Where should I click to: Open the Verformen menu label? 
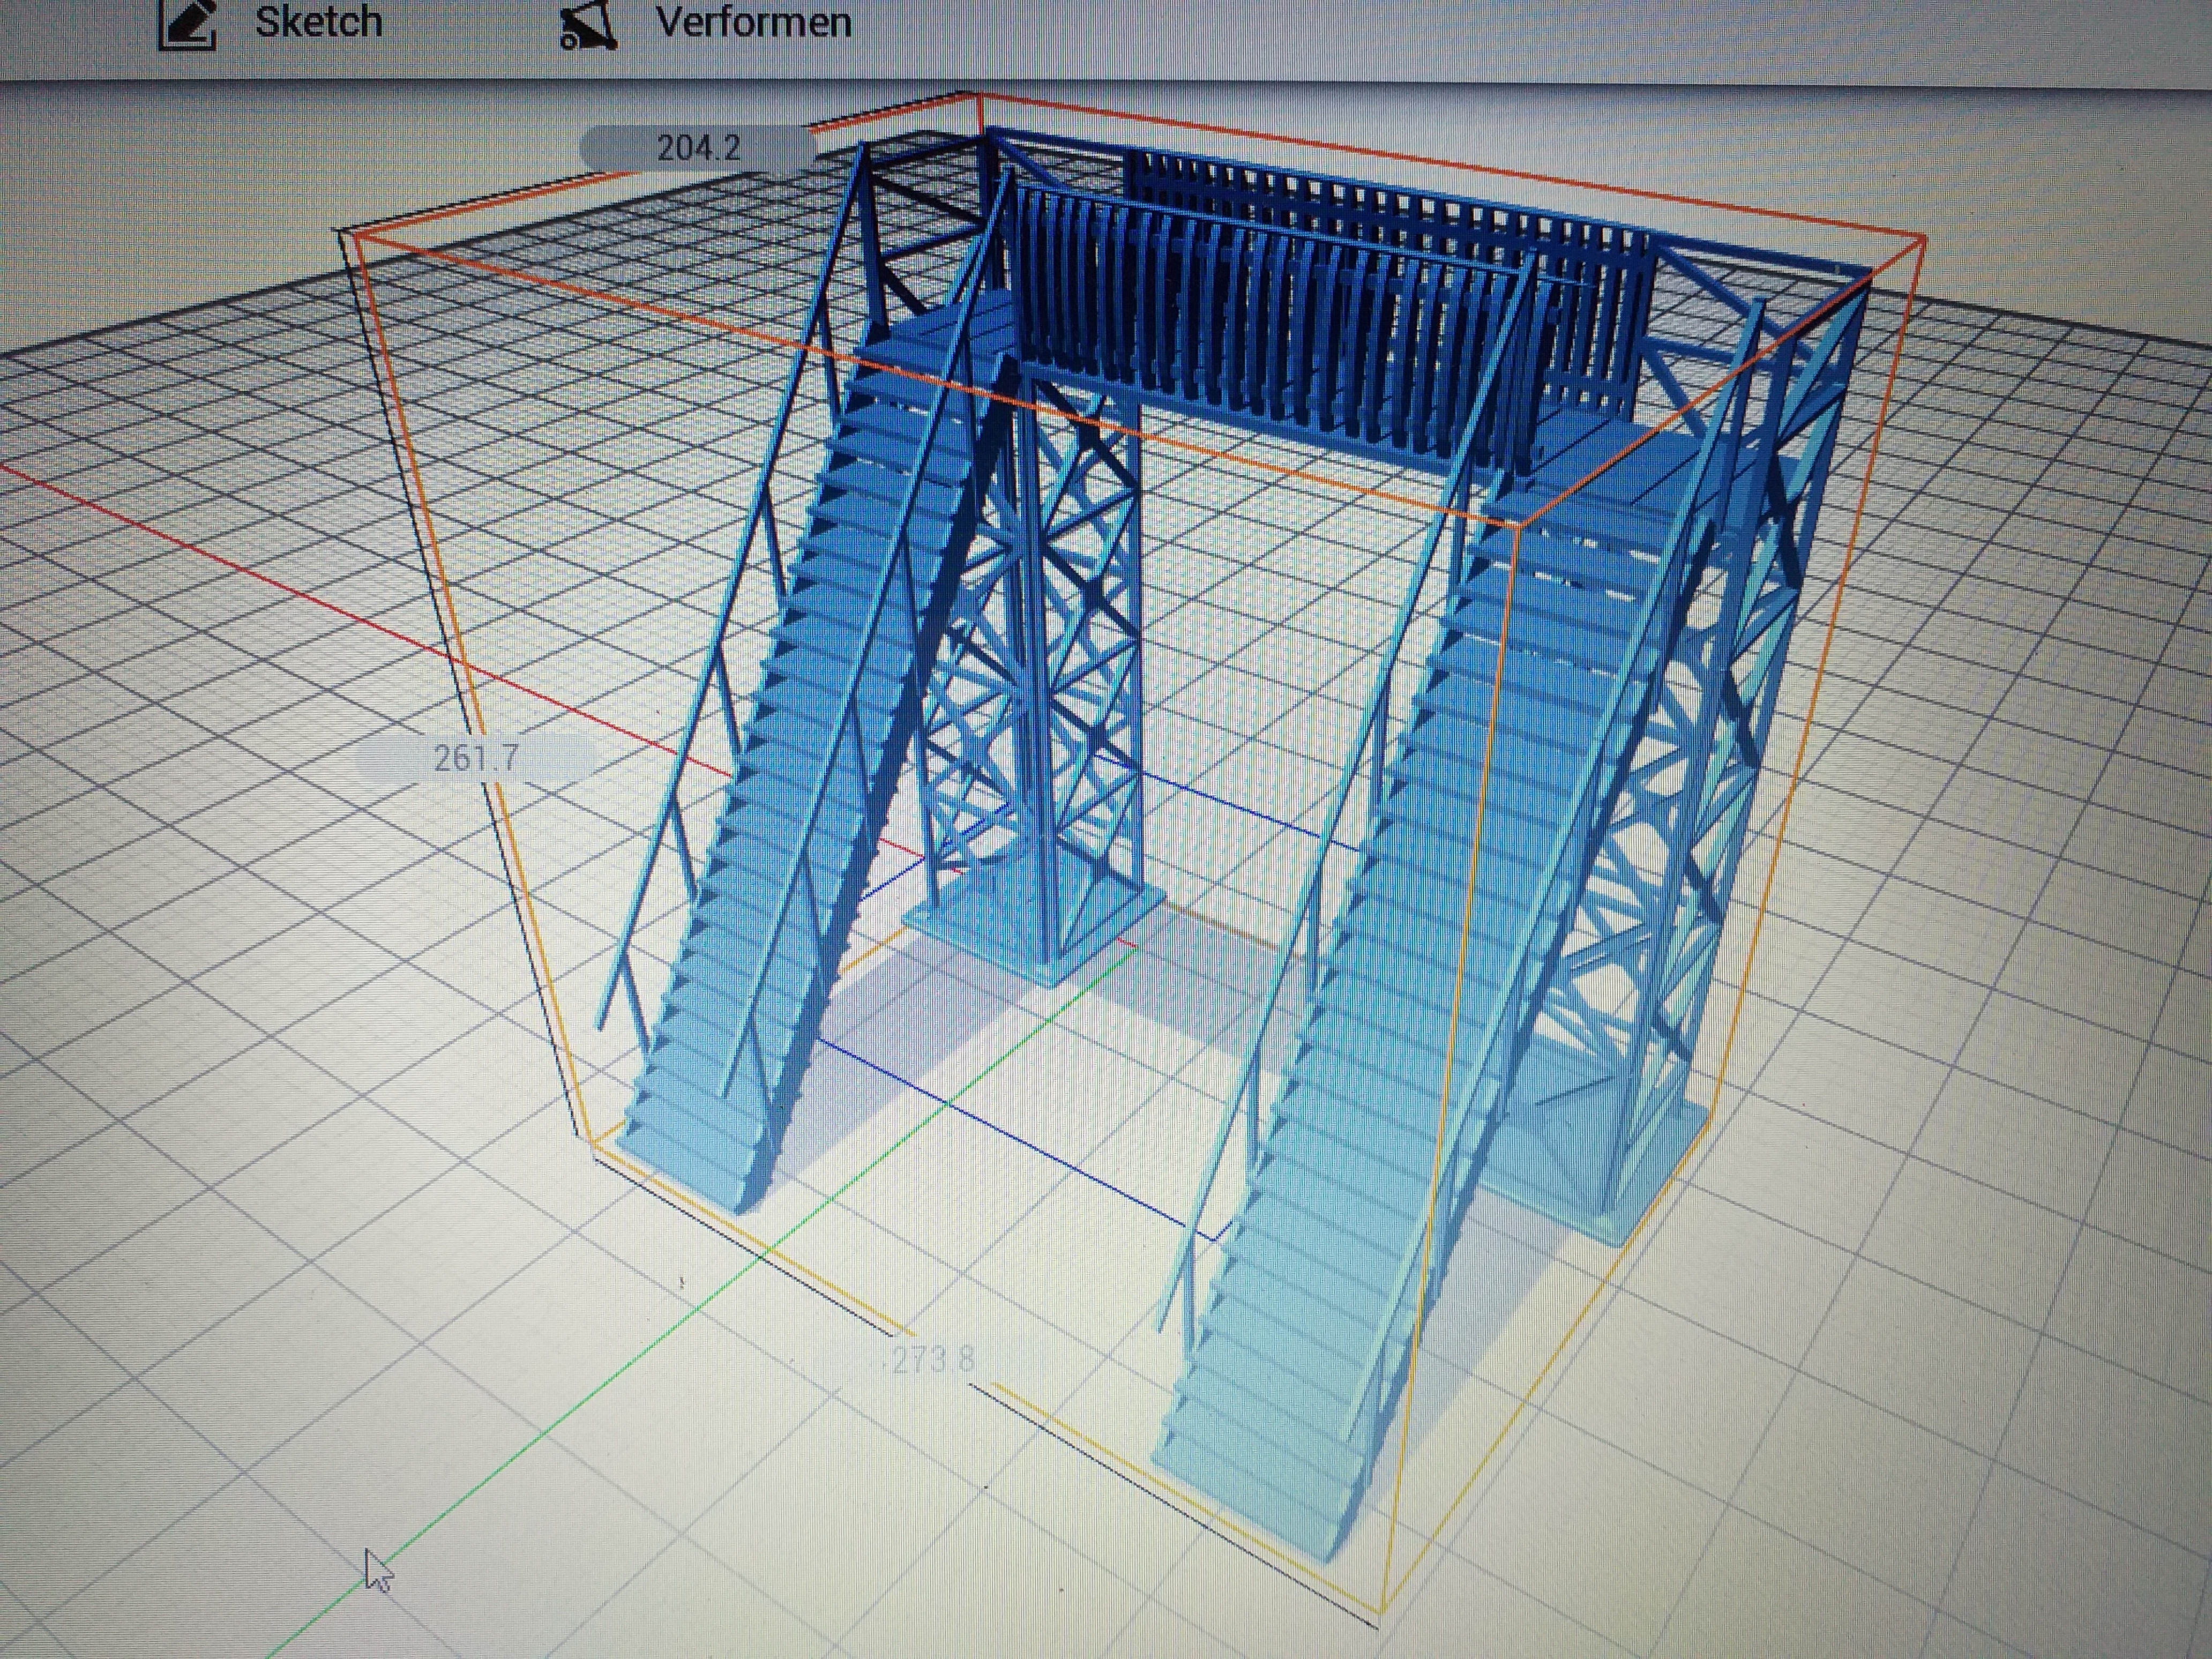753,21
